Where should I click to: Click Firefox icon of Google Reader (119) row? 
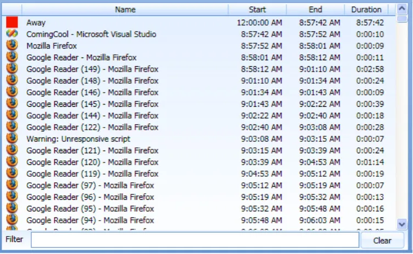coord(12,173)
